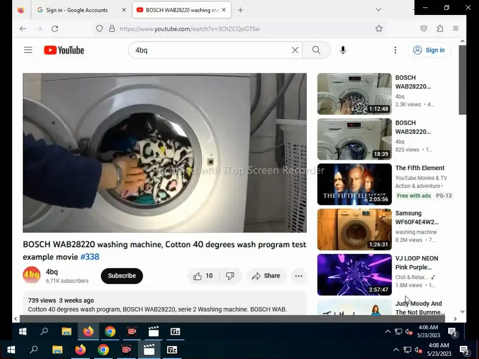Dislike the video with thumbs down
This screenshot has width=479, height=359.
[230, 276]
